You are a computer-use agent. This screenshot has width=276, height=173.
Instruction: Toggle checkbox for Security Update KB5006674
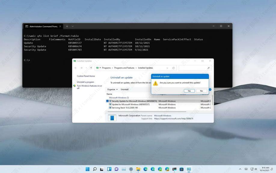107,101
